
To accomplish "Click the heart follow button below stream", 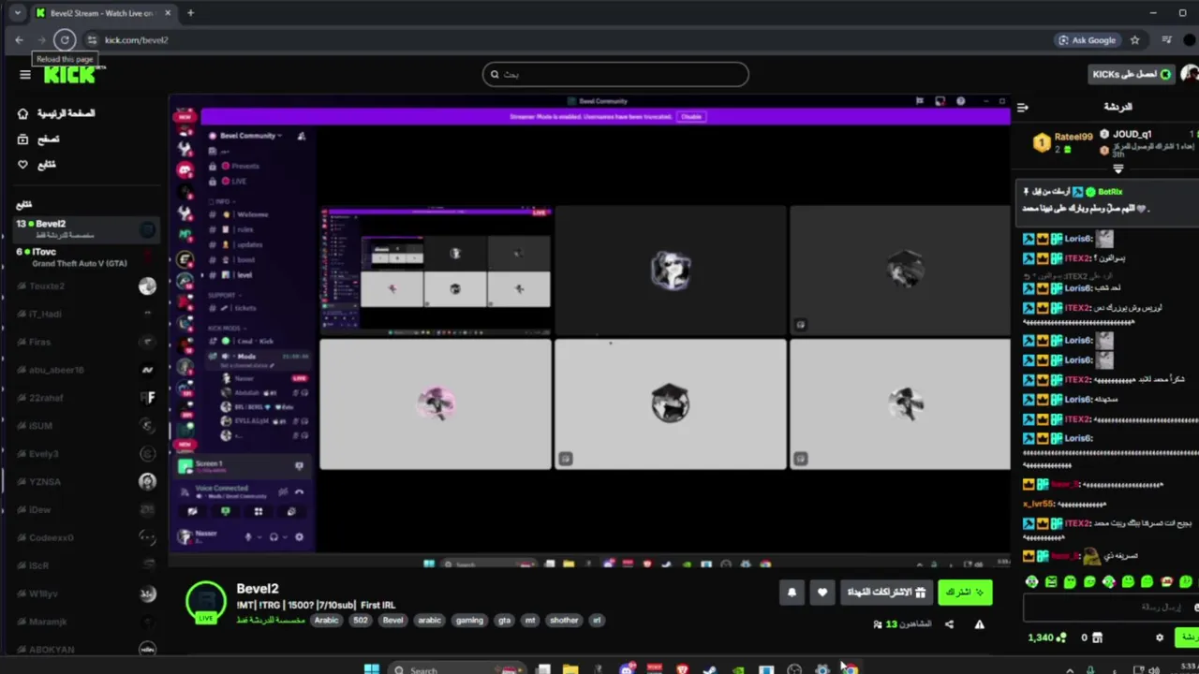I will [822, 593].
